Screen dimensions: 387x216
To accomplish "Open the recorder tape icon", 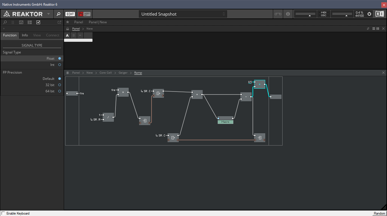I will 278,14.
